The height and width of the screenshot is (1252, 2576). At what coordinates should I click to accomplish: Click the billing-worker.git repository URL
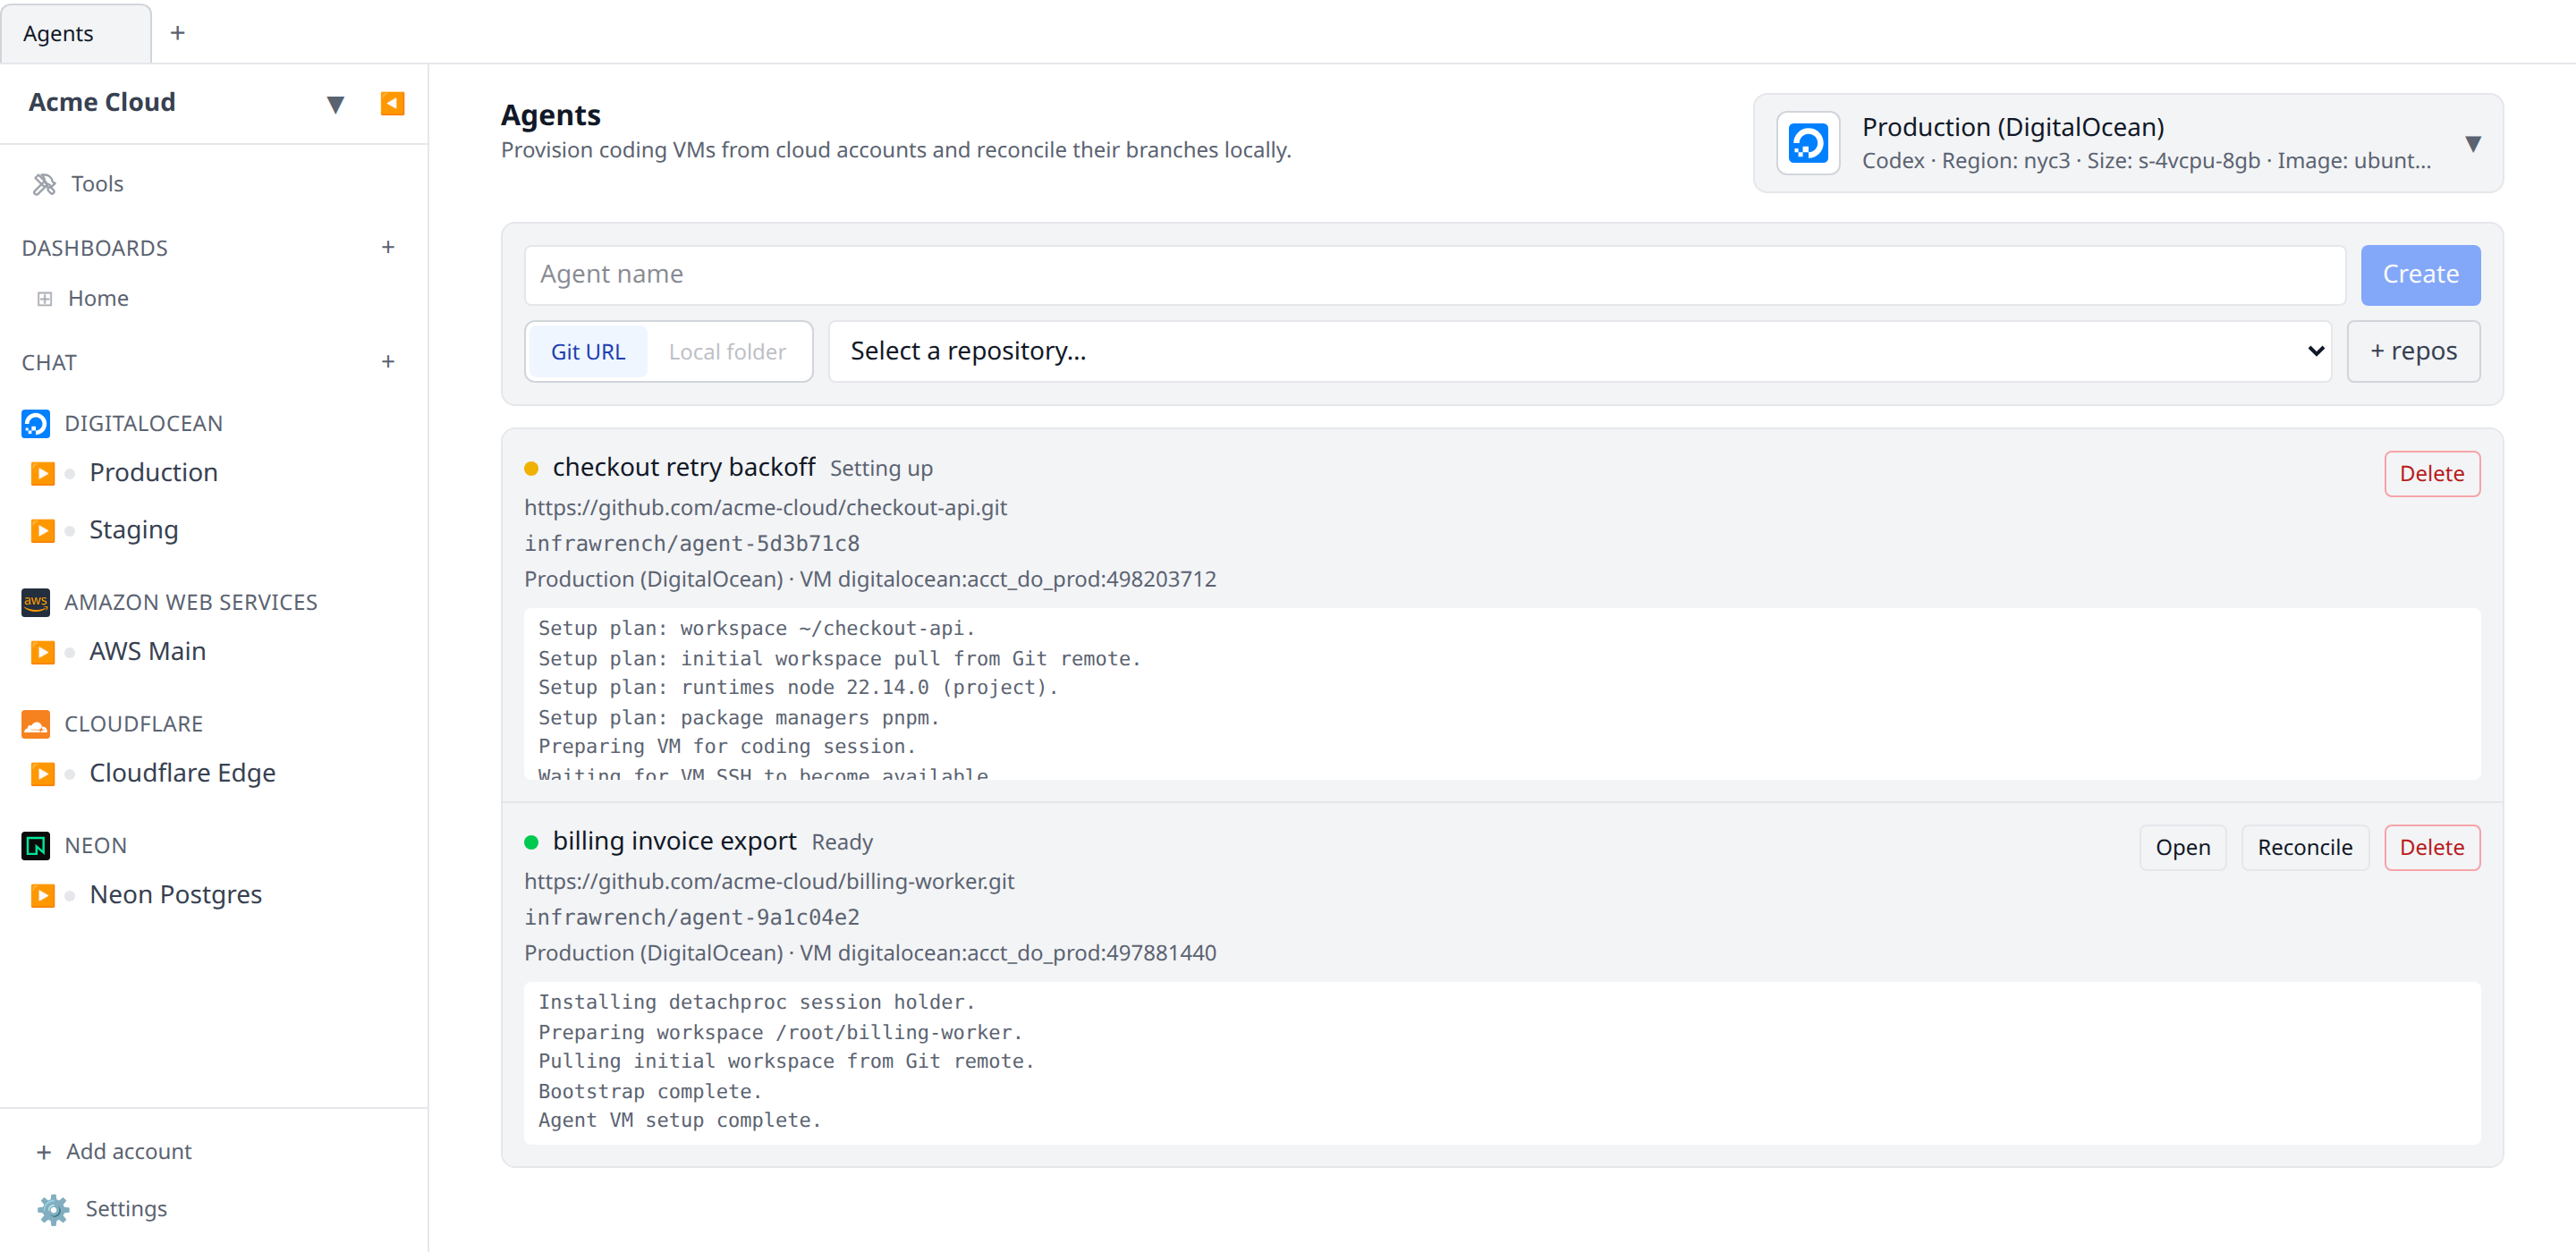pyautogui.click(x=769, y=882)
